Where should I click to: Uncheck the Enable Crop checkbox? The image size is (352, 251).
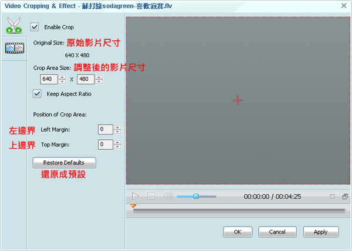coord(35,27)
